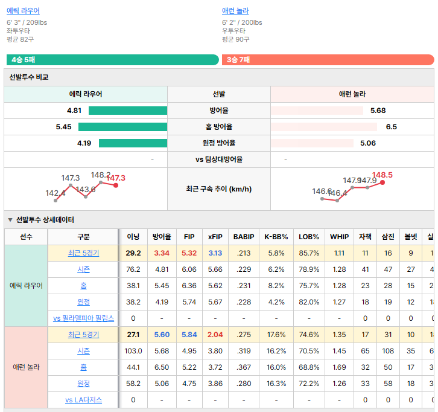Image resolution: width=438 pixels, height=412 pixels.
Task: Open 에릭 라우어's 원정 stats link
Action: [x=83, y=302]
